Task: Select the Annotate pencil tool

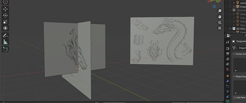Action: 5,35
